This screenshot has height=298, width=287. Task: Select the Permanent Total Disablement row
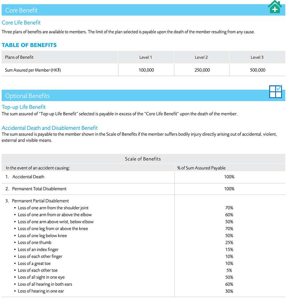coord(39,189)
